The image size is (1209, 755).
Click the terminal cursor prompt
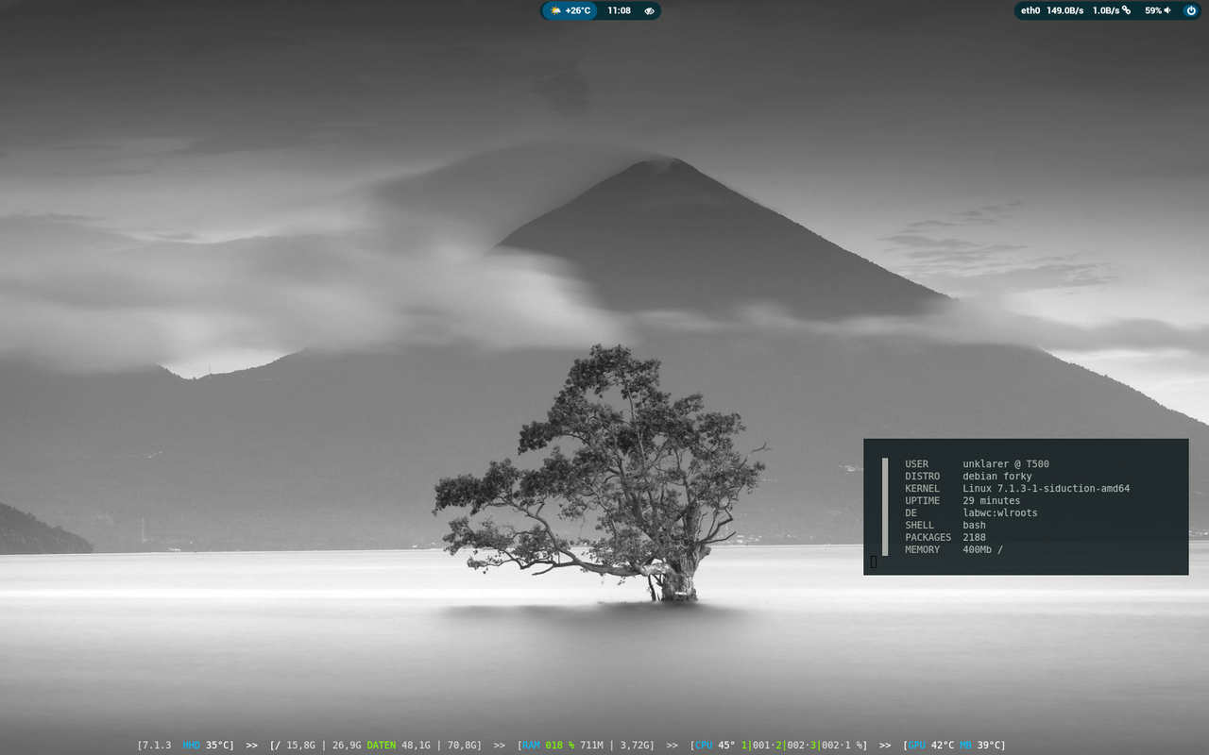[874, 562]
